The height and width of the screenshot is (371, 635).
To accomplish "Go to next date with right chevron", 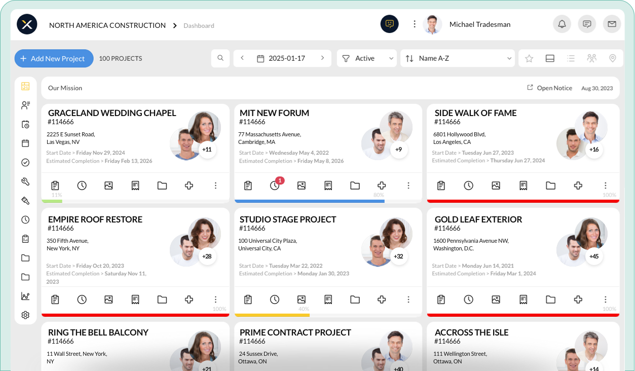I will click(322, 58).
